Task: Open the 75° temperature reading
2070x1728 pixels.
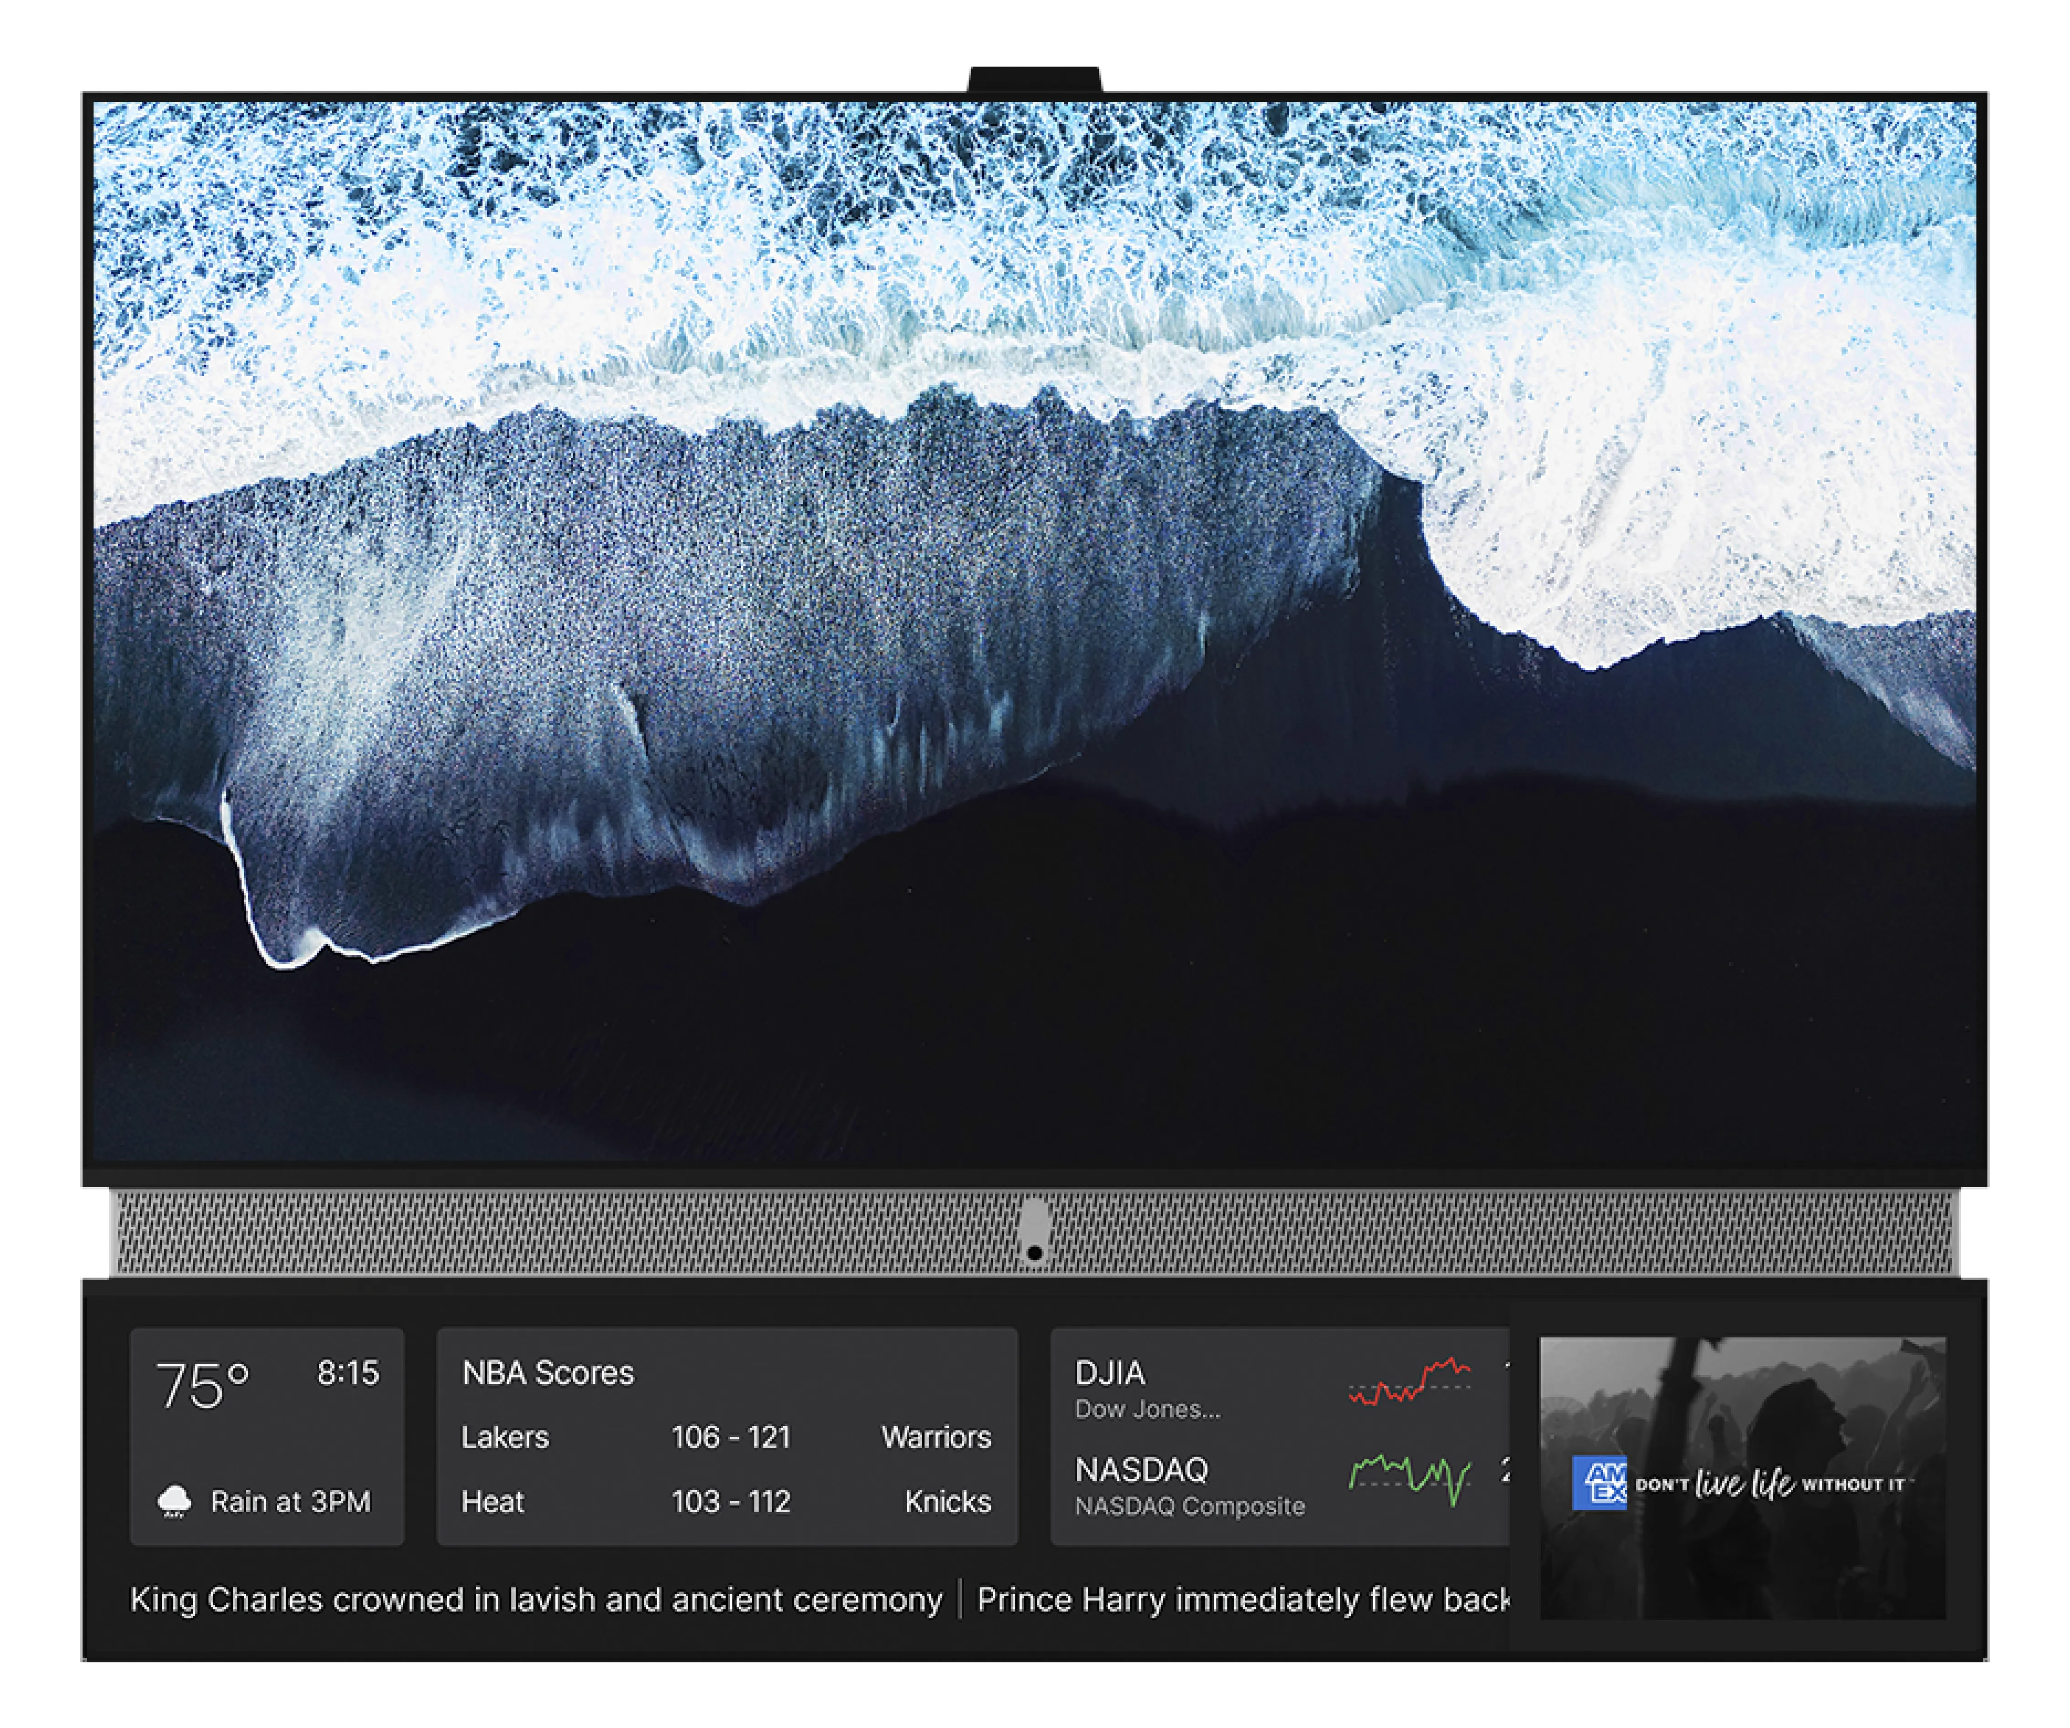Action: (203, 1385)
